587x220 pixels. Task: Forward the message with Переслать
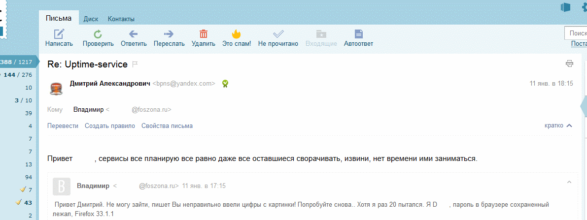click(x=169, y=34)
